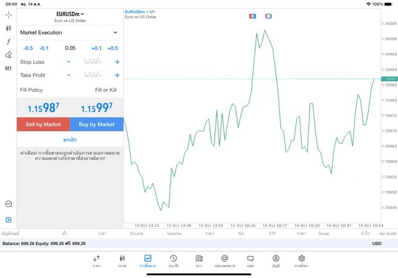Sort by กำไร profit column header

click(365, 233)
